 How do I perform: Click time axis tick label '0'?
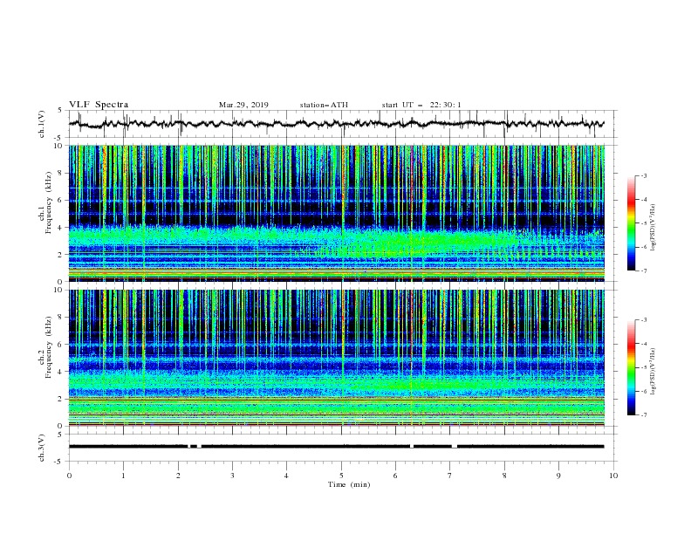69,476
